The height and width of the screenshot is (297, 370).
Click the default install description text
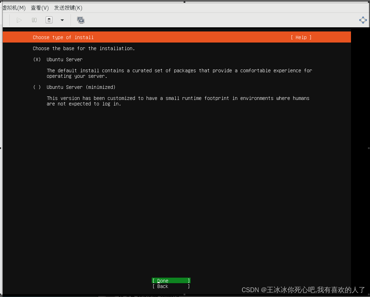coord(179,73)
